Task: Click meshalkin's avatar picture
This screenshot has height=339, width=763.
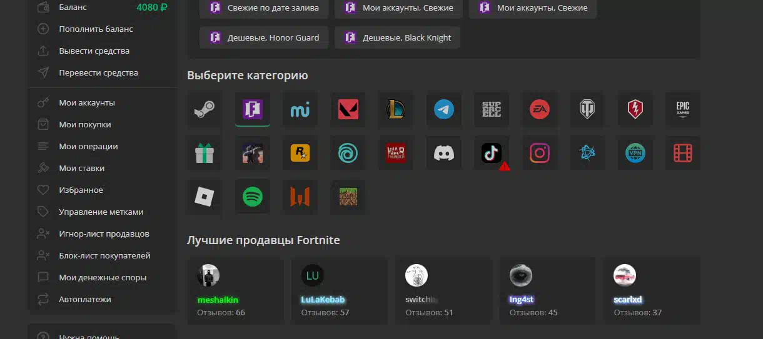Action: click(208, 275)
